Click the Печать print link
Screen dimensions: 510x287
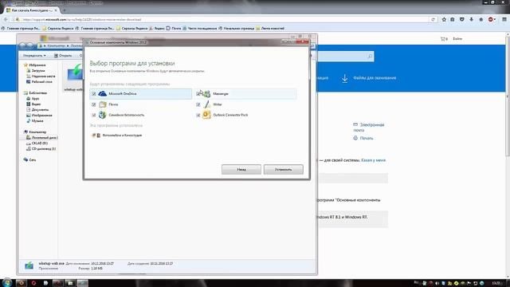coord(363,138)
